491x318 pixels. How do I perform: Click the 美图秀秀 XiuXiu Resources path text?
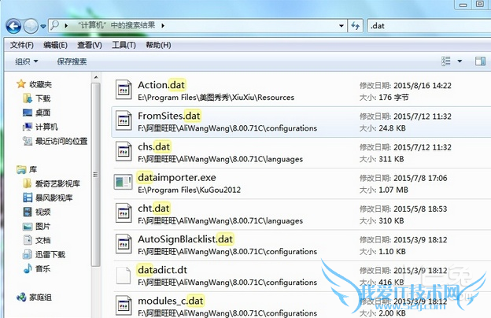(x=216, y=98)
